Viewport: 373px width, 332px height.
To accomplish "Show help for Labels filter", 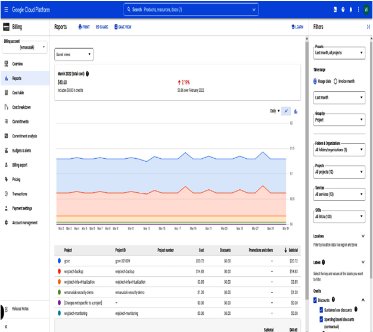I will click(324, 262).
